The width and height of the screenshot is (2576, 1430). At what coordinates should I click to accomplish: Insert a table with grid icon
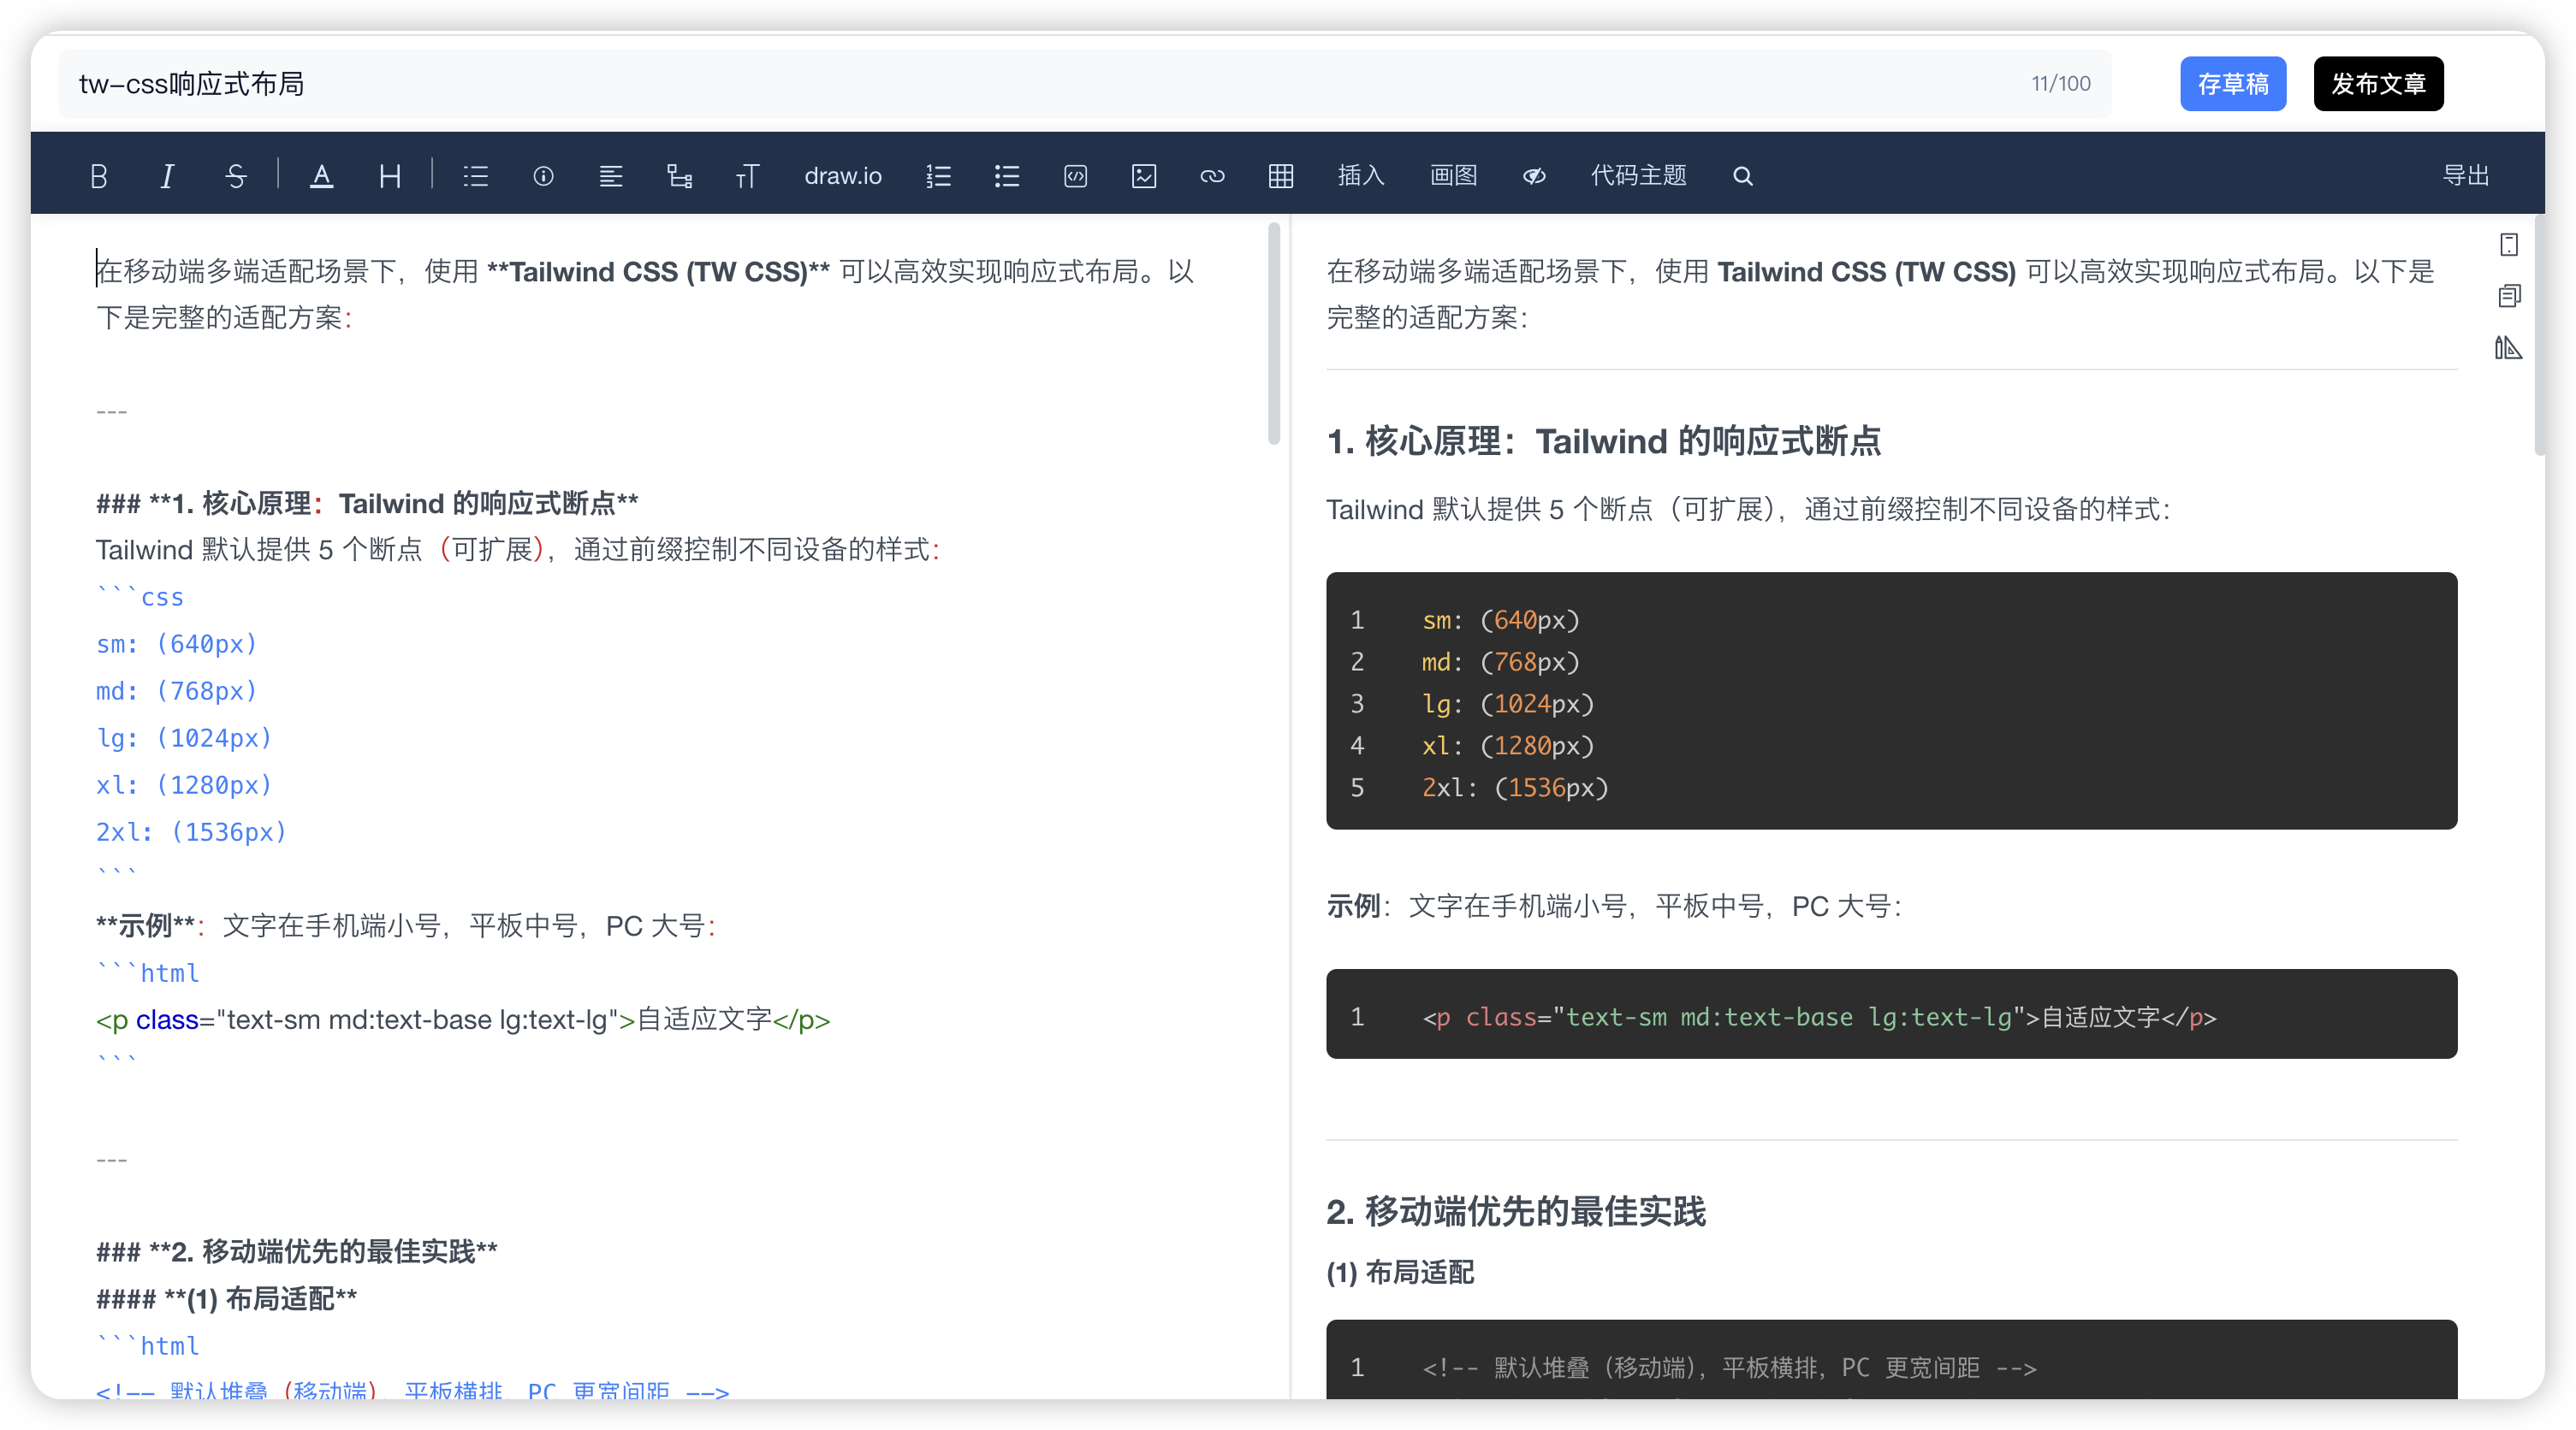coord(1280,176)
